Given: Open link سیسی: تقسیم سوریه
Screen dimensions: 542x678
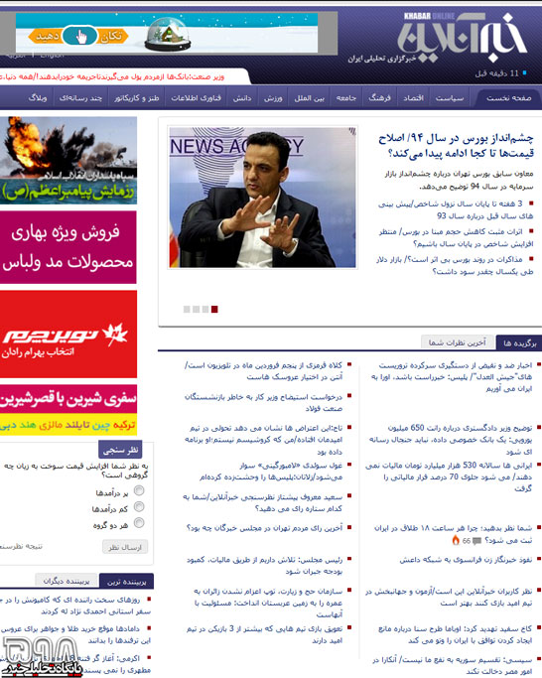Looking at the screenshot, I should tap(452, 665).
